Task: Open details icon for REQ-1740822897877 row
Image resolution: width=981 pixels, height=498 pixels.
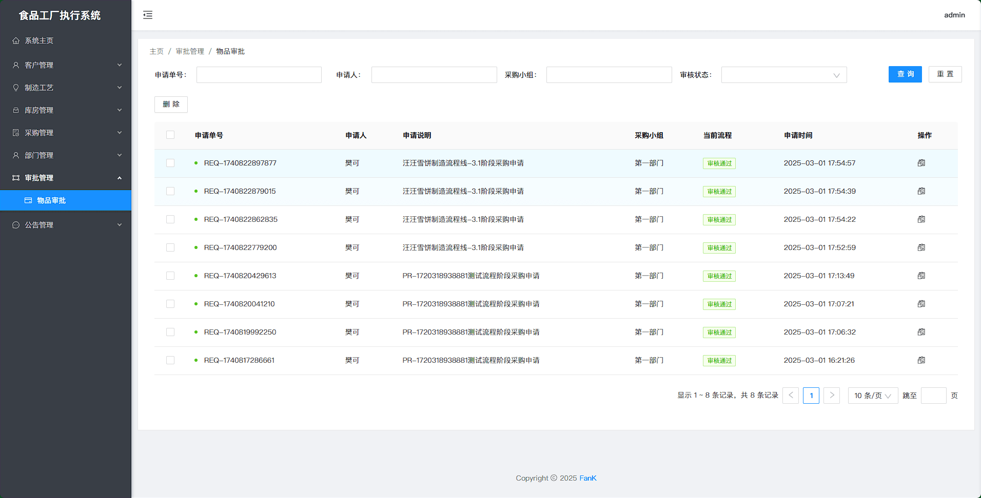Action: pos(921,163)
